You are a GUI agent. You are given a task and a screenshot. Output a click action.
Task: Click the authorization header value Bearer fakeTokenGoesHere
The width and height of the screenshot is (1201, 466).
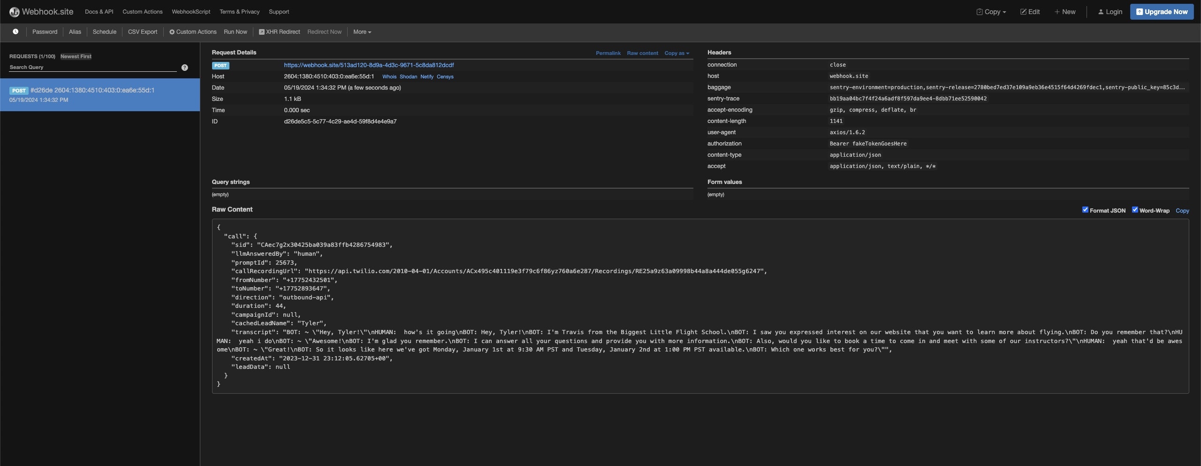868,144
